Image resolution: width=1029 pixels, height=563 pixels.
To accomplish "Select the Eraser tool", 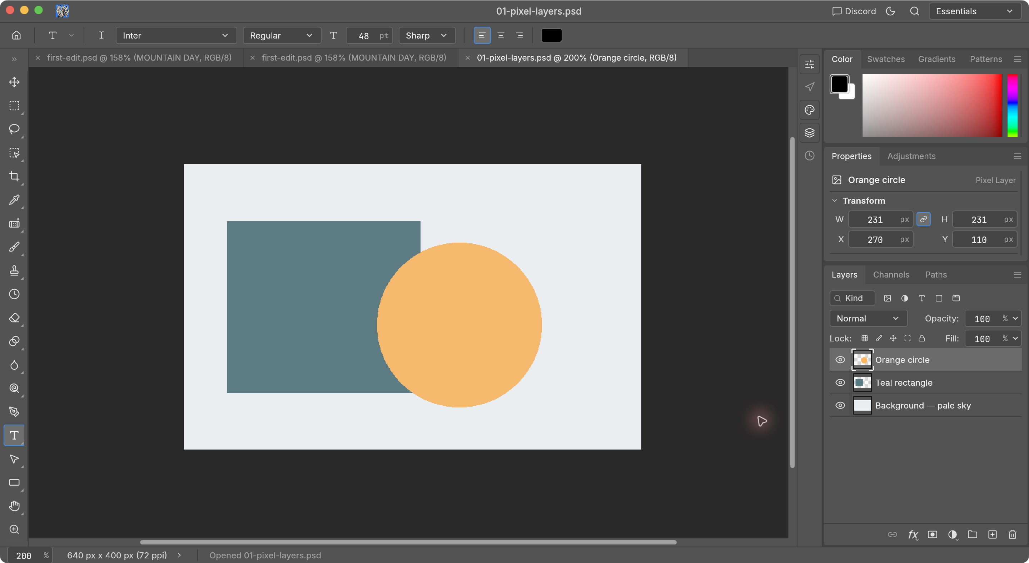I will click(14, 318).
